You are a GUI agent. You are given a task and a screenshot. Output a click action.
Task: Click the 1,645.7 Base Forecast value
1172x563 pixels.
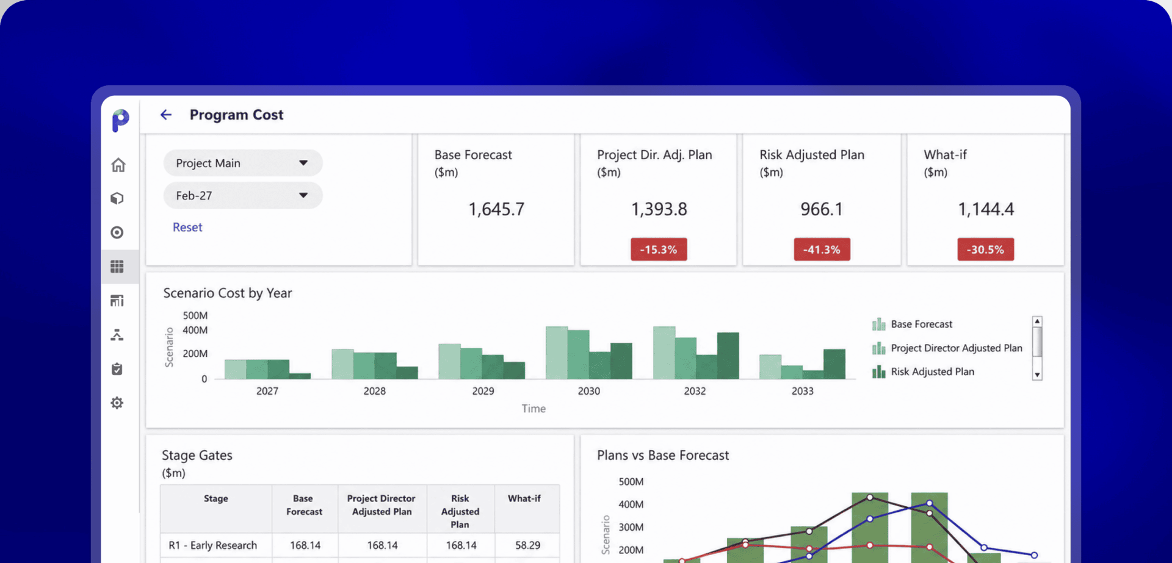496,209
